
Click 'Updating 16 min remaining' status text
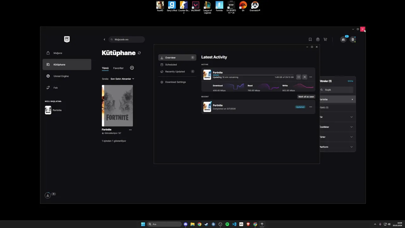pos(226,77)
